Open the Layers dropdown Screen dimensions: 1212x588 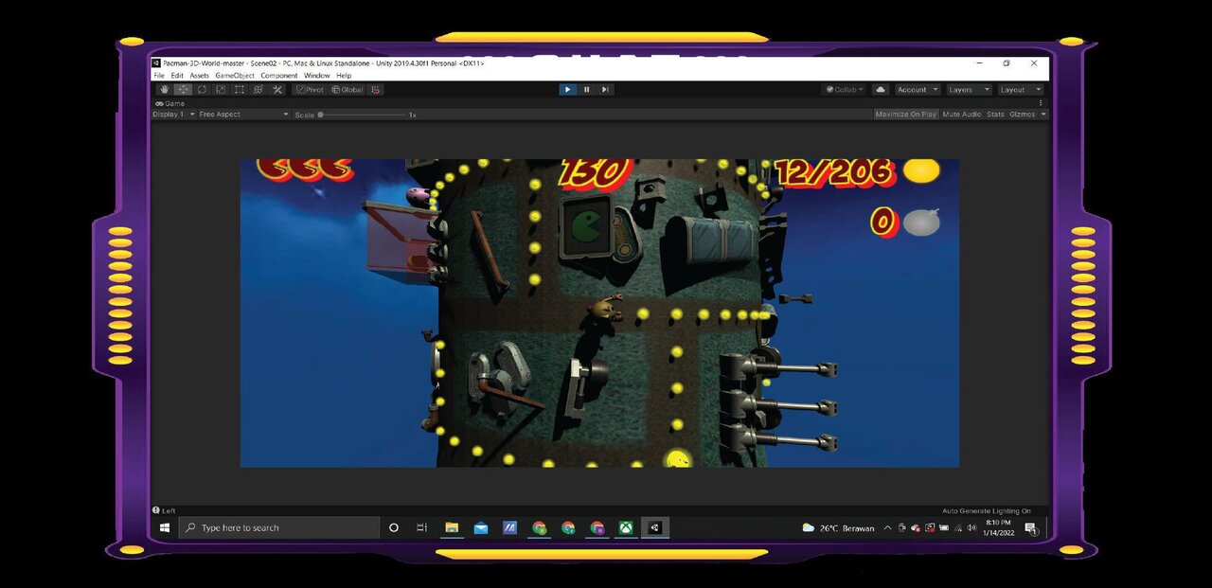click(x=968, y=90)
